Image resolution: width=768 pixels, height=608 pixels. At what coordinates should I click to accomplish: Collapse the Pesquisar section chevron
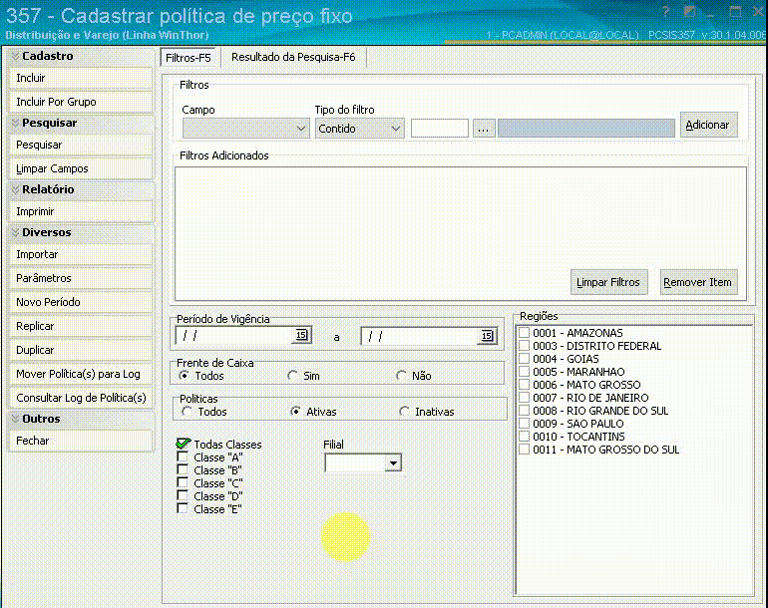(15, 123)
